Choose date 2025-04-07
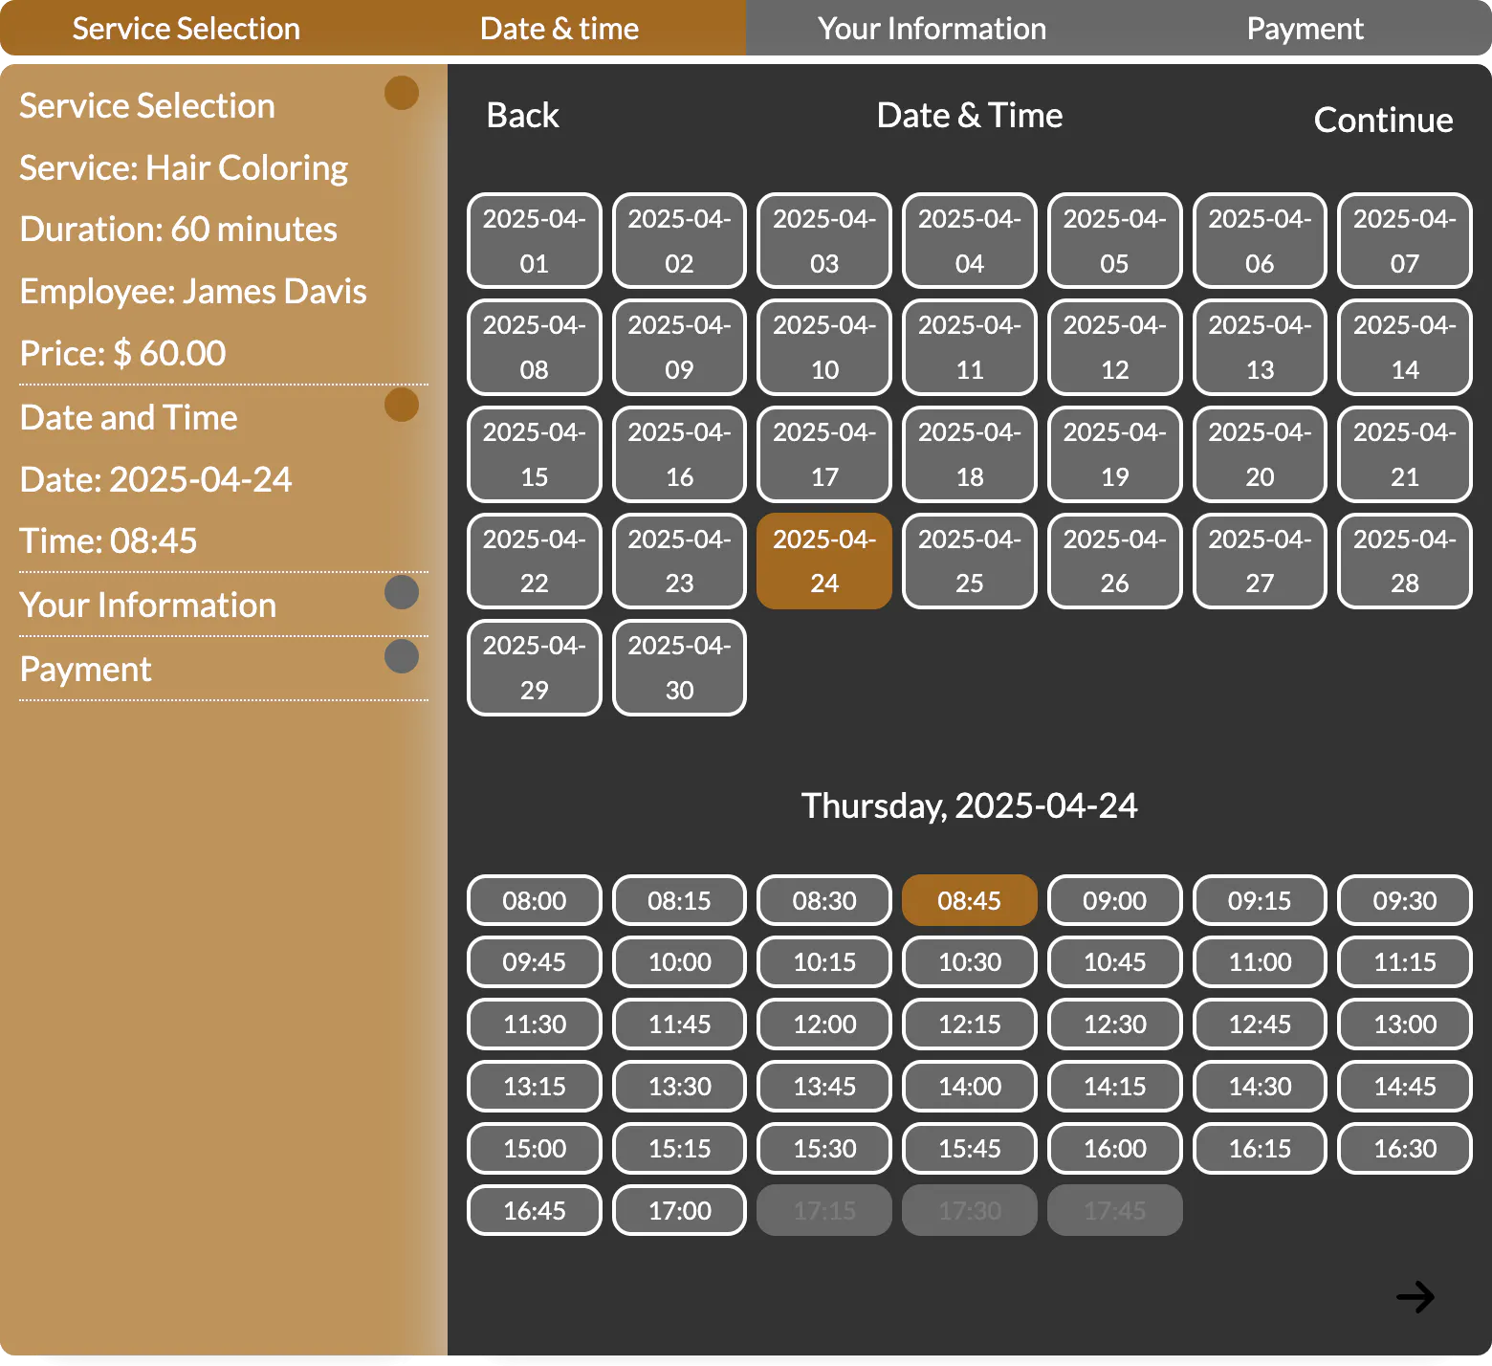This screenshot has width=1492, height=1366. (x=1405, y=241)
